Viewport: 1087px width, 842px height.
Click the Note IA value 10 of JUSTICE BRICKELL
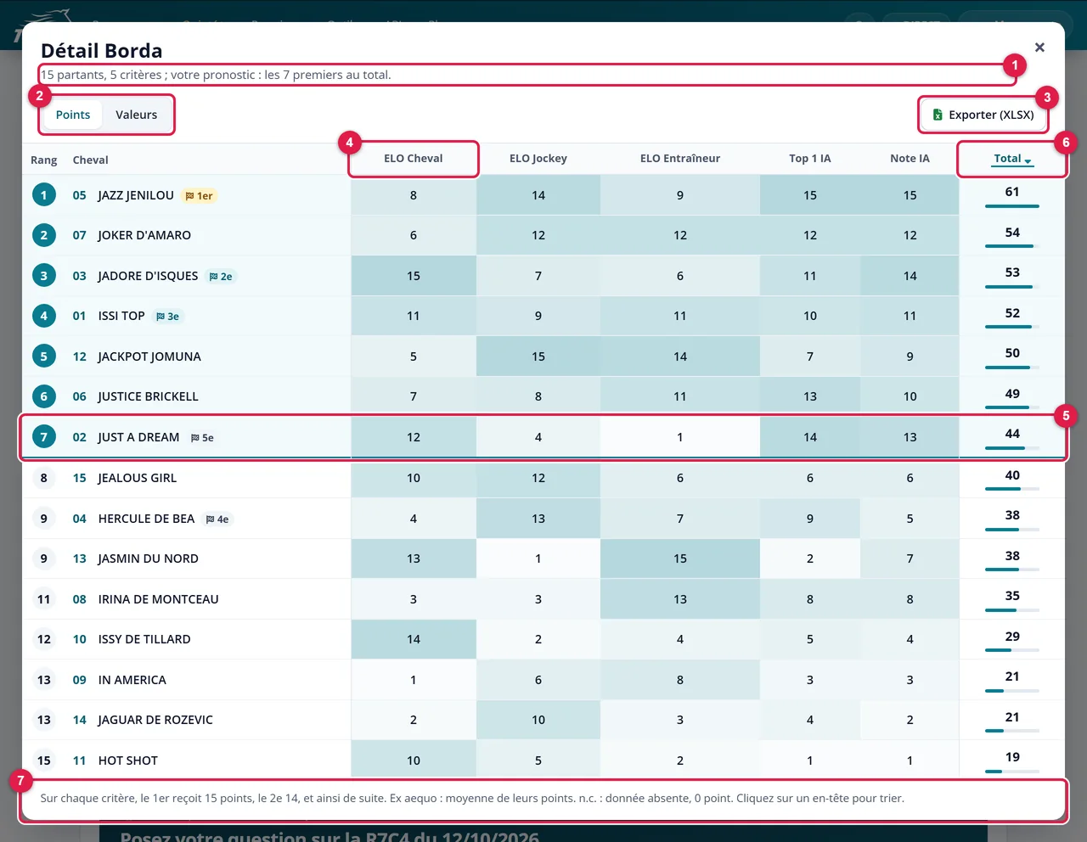910,396
